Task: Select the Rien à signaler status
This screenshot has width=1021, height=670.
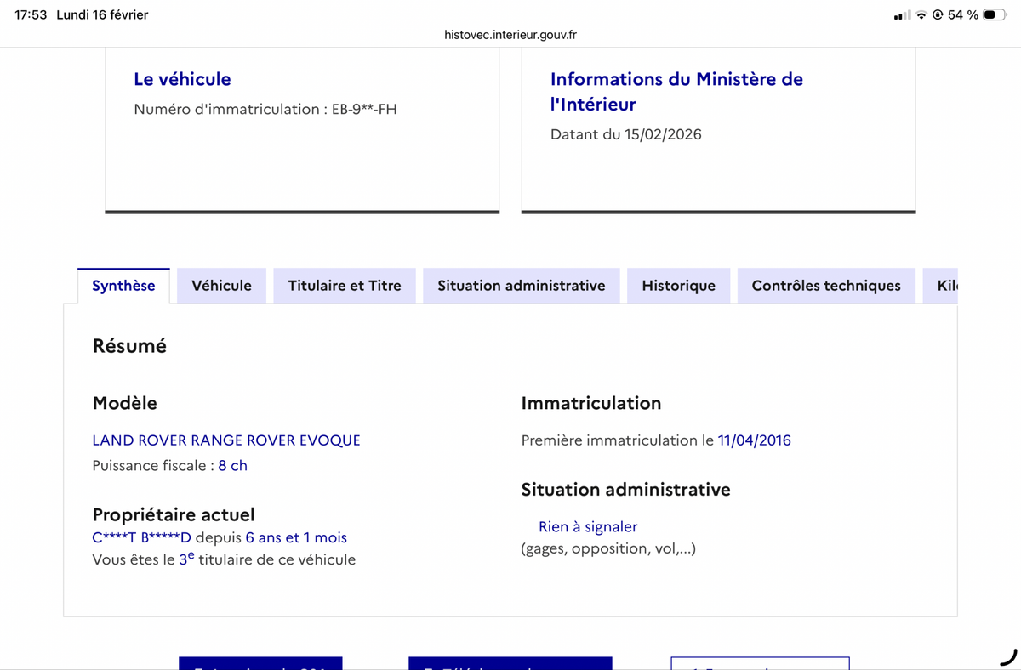Action: 588,527
